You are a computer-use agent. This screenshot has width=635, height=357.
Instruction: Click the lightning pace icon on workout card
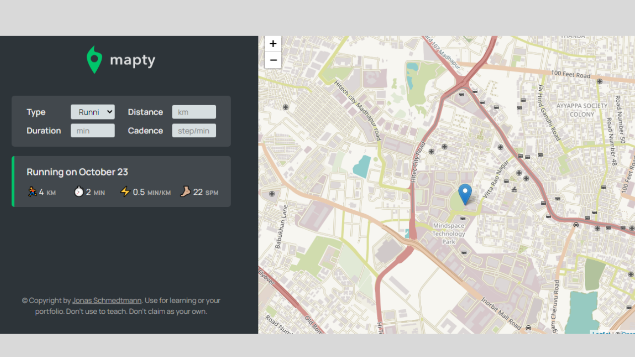click(124, 191)
